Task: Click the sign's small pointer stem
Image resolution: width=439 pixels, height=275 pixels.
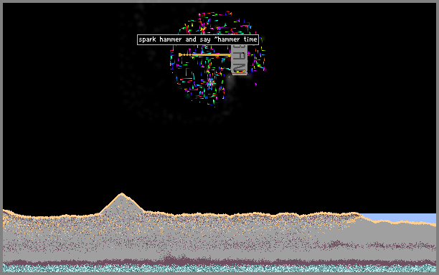Action: tap(198, 46)
